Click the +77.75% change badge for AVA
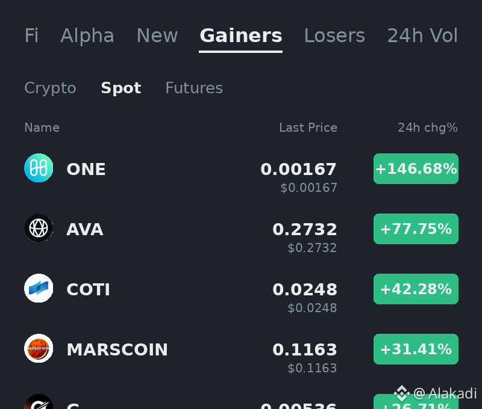The width and height of the screenshot is (482, 409). pyautogui.click(x=416, y=229)
